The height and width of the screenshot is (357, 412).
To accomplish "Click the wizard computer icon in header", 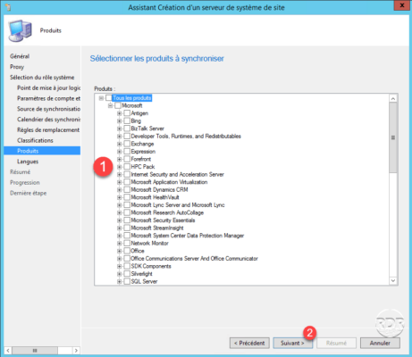I will tap(20, 30).
